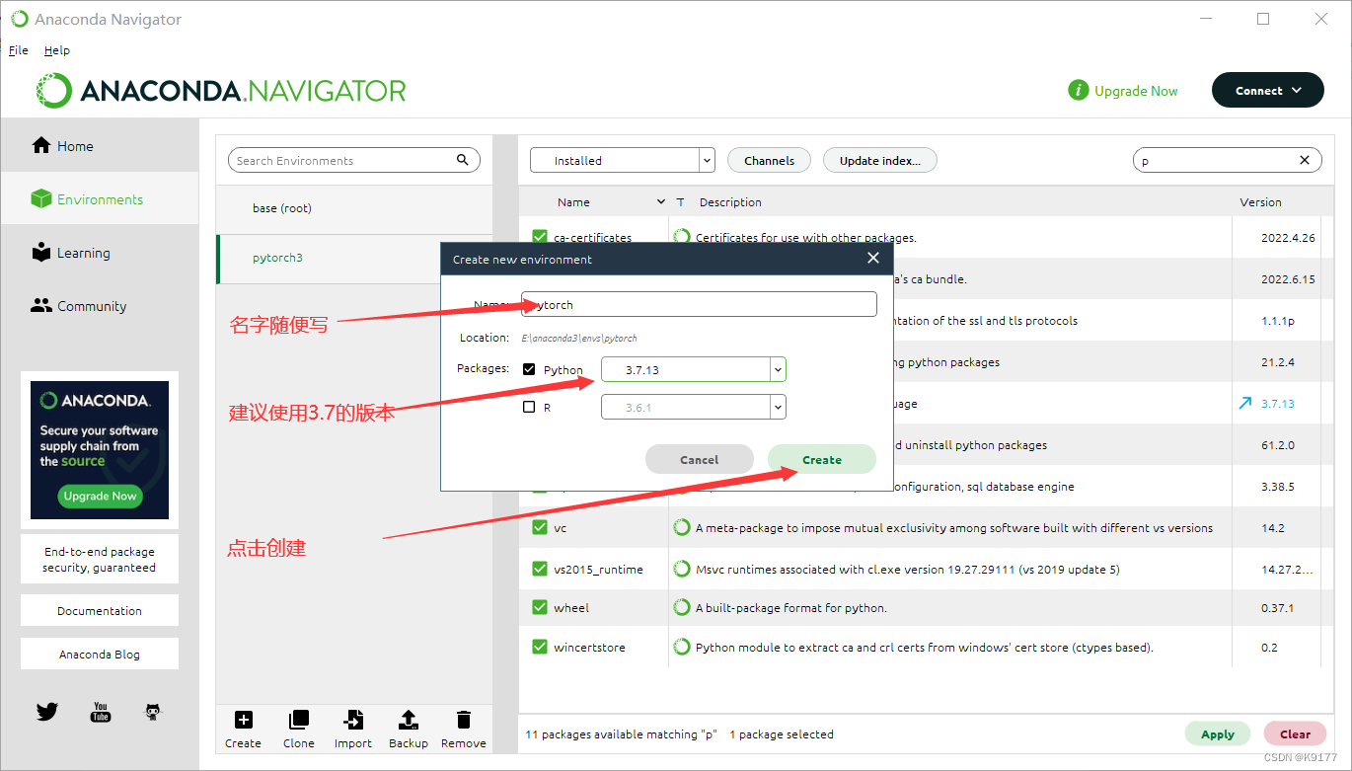Open the R version dropdown showing 3.6.1

tap(694, 407)
